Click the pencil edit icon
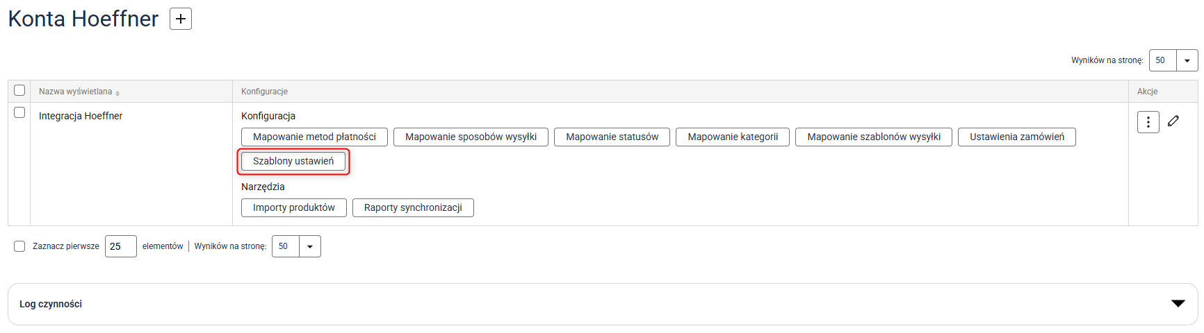The image size is (1204, 333). point(1173,121)
